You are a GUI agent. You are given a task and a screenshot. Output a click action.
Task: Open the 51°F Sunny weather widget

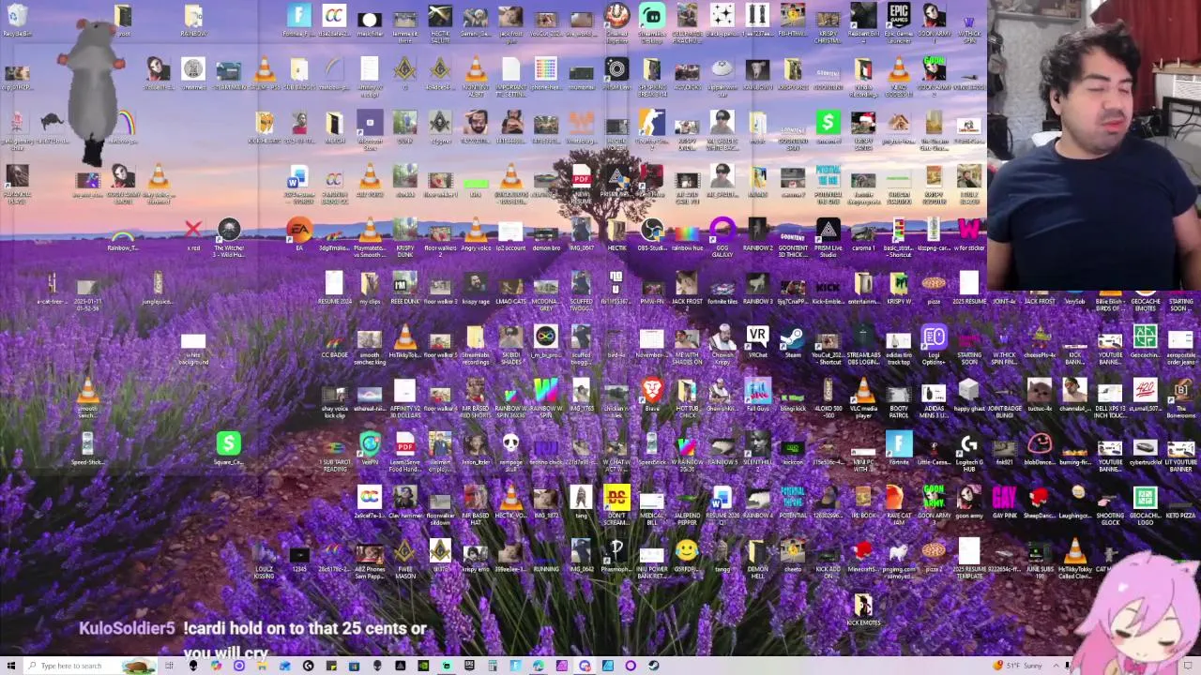click(x=1019, y=666)
